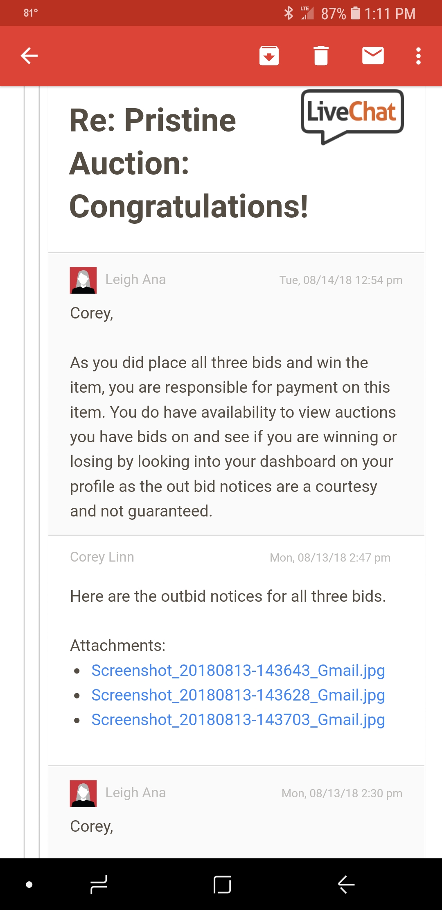Open Screenshot_20180813-143628_Gmail.jpg attachment
This screenshot has height=910, width=442.
point(238,695)
